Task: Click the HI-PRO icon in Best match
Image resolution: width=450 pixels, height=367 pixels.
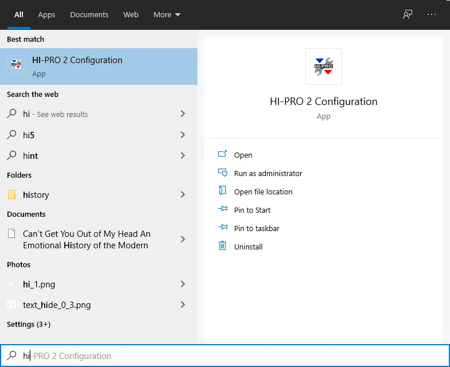Action: click(x=16, y=64)
